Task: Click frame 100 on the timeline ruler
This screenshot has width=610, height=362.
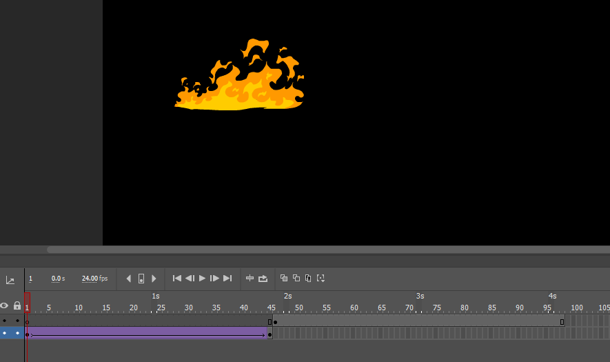Action: 576,308
